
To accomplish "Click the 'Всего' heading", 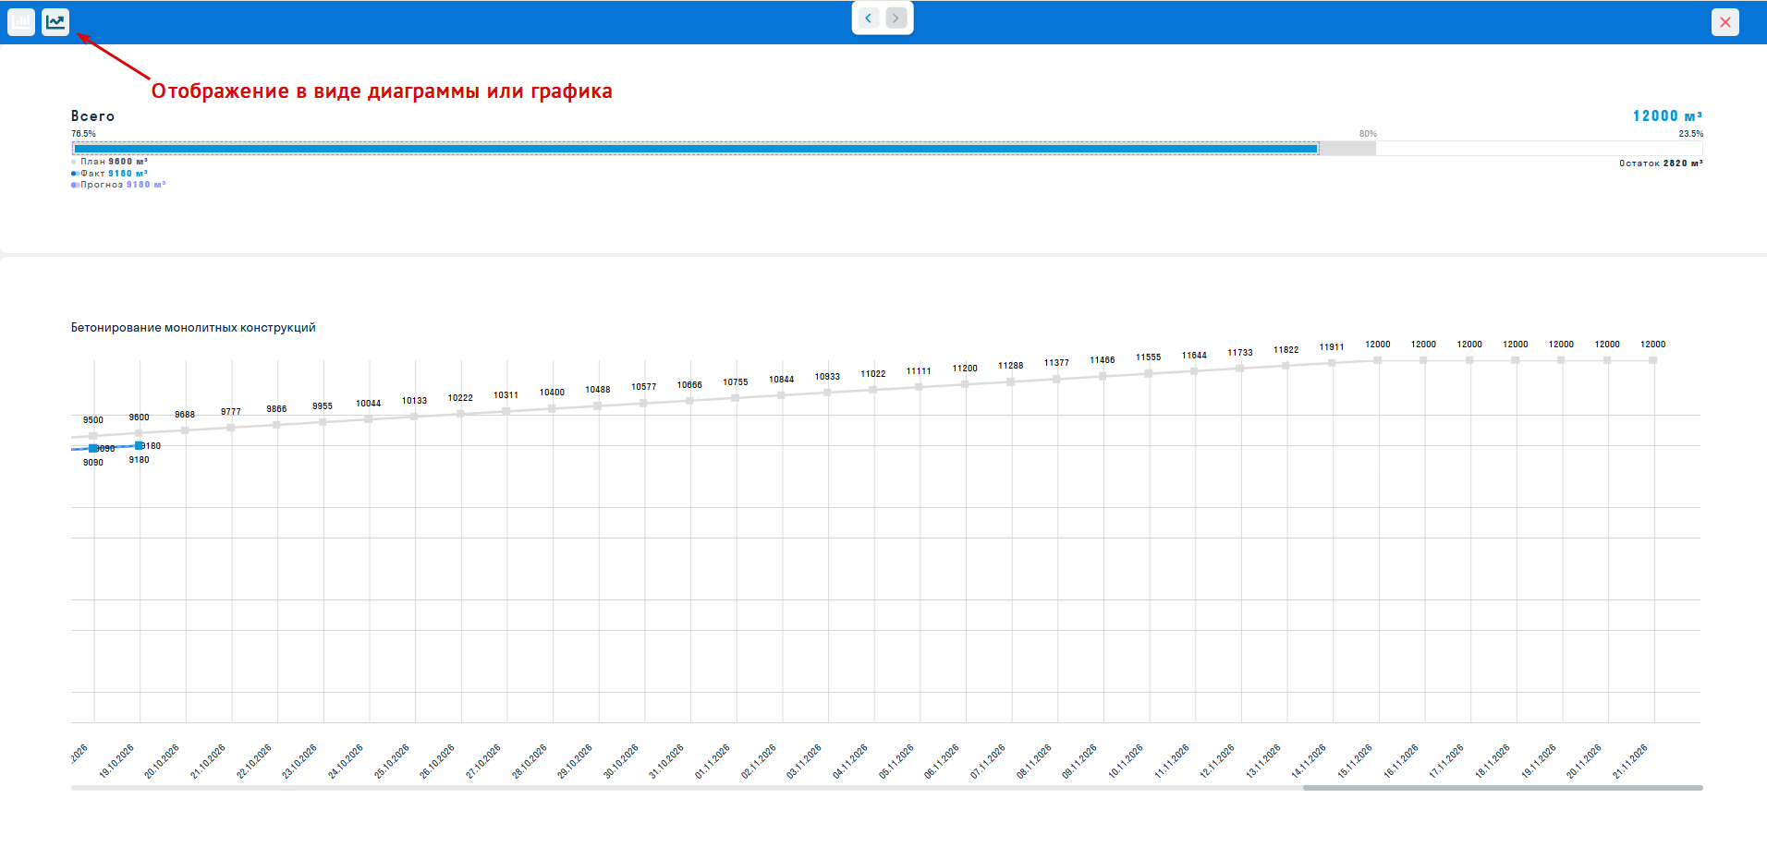I will click(x=93, y=115).
